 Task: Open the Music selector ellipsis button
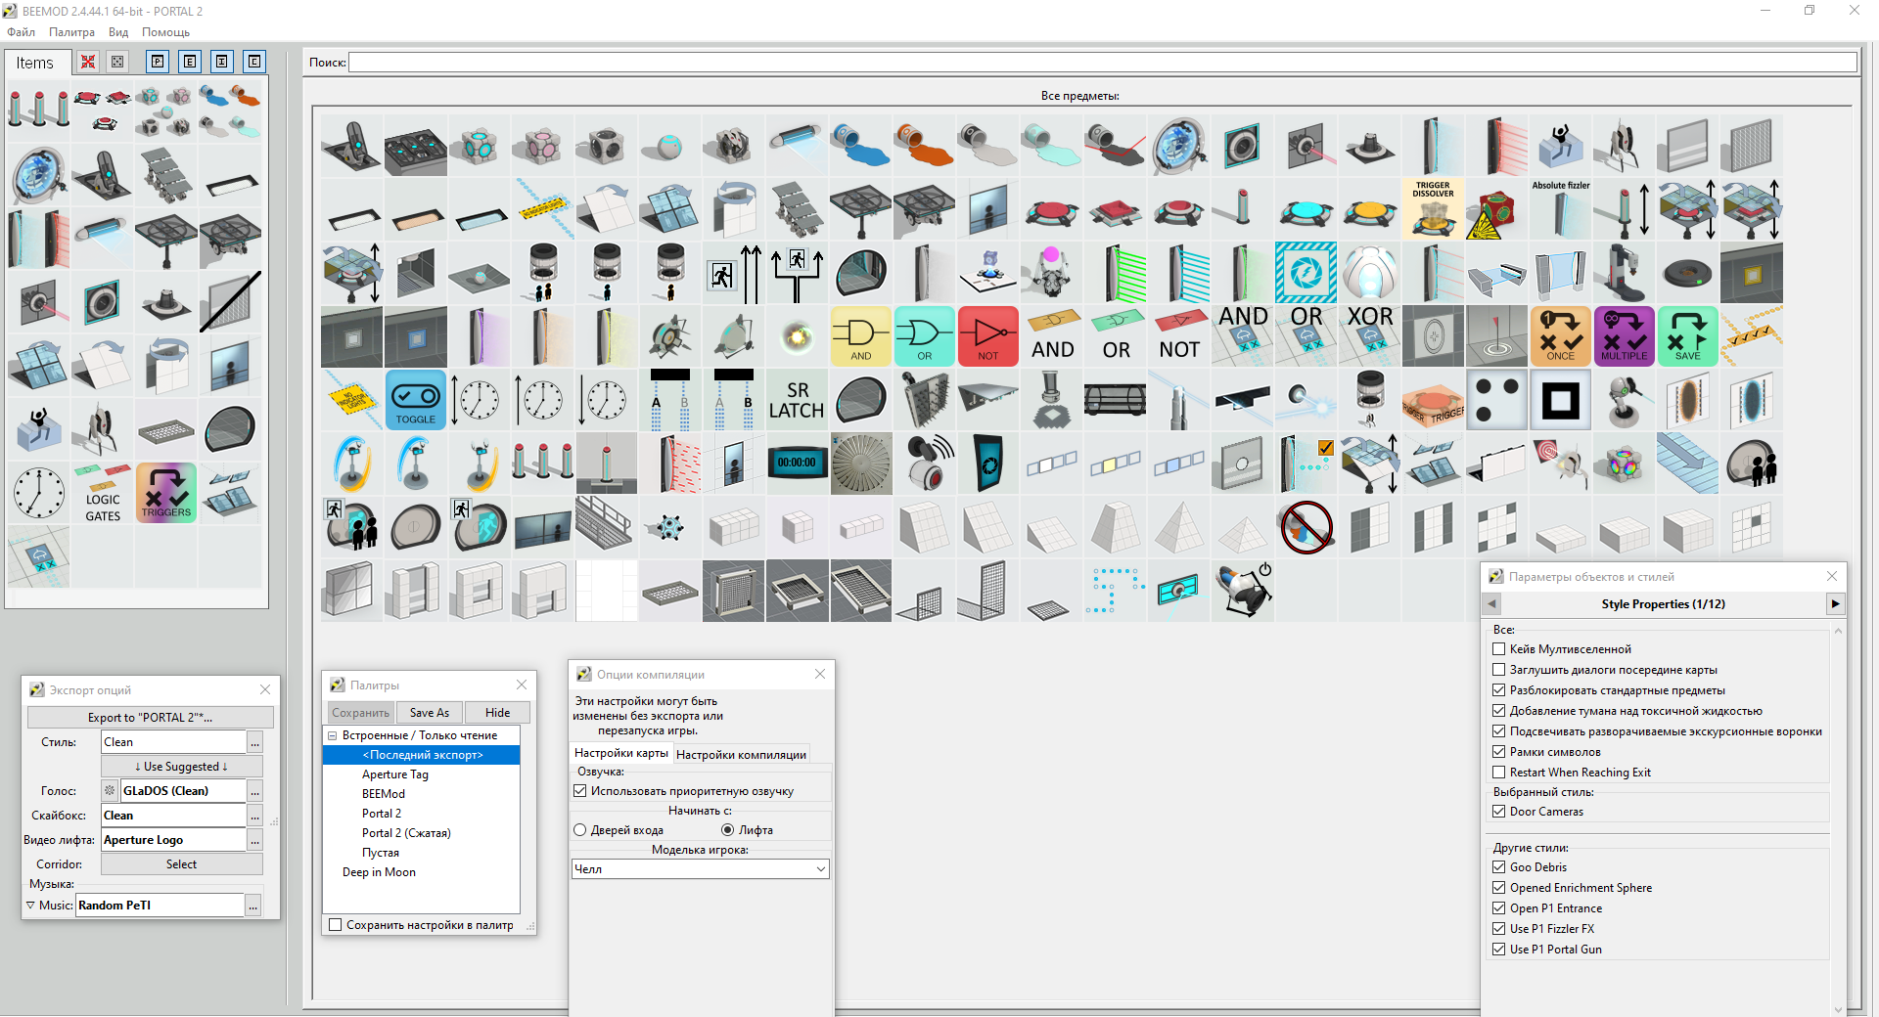tap(252, 906)
